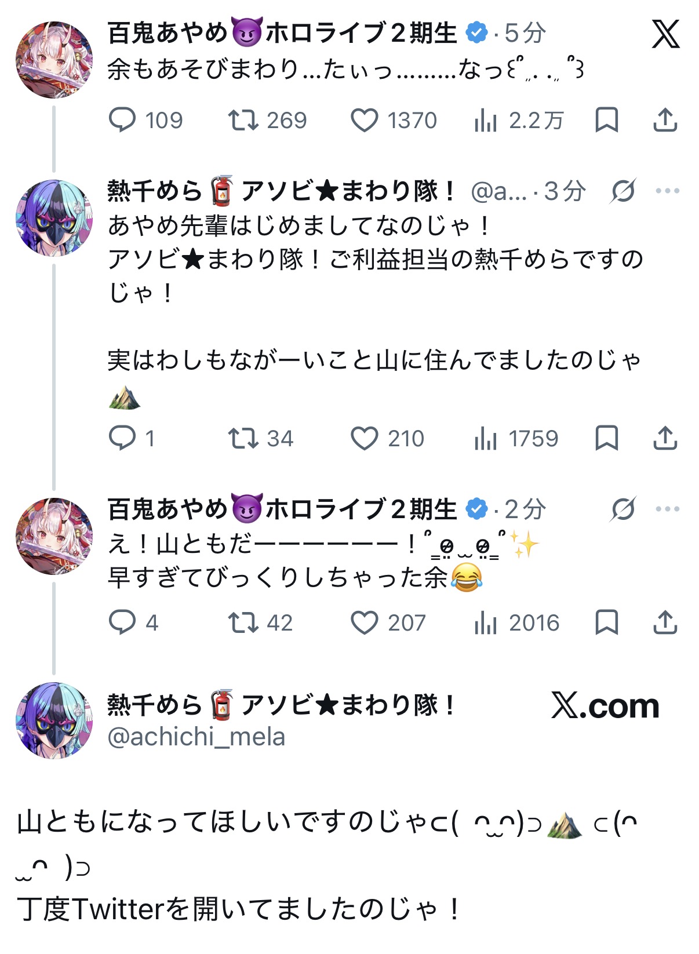Share the first tweet with 109 replies

pyautogui.click(x=665, y=121)
